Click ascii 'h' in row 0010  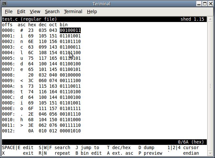pyautogui.click(x=22, y=120)
